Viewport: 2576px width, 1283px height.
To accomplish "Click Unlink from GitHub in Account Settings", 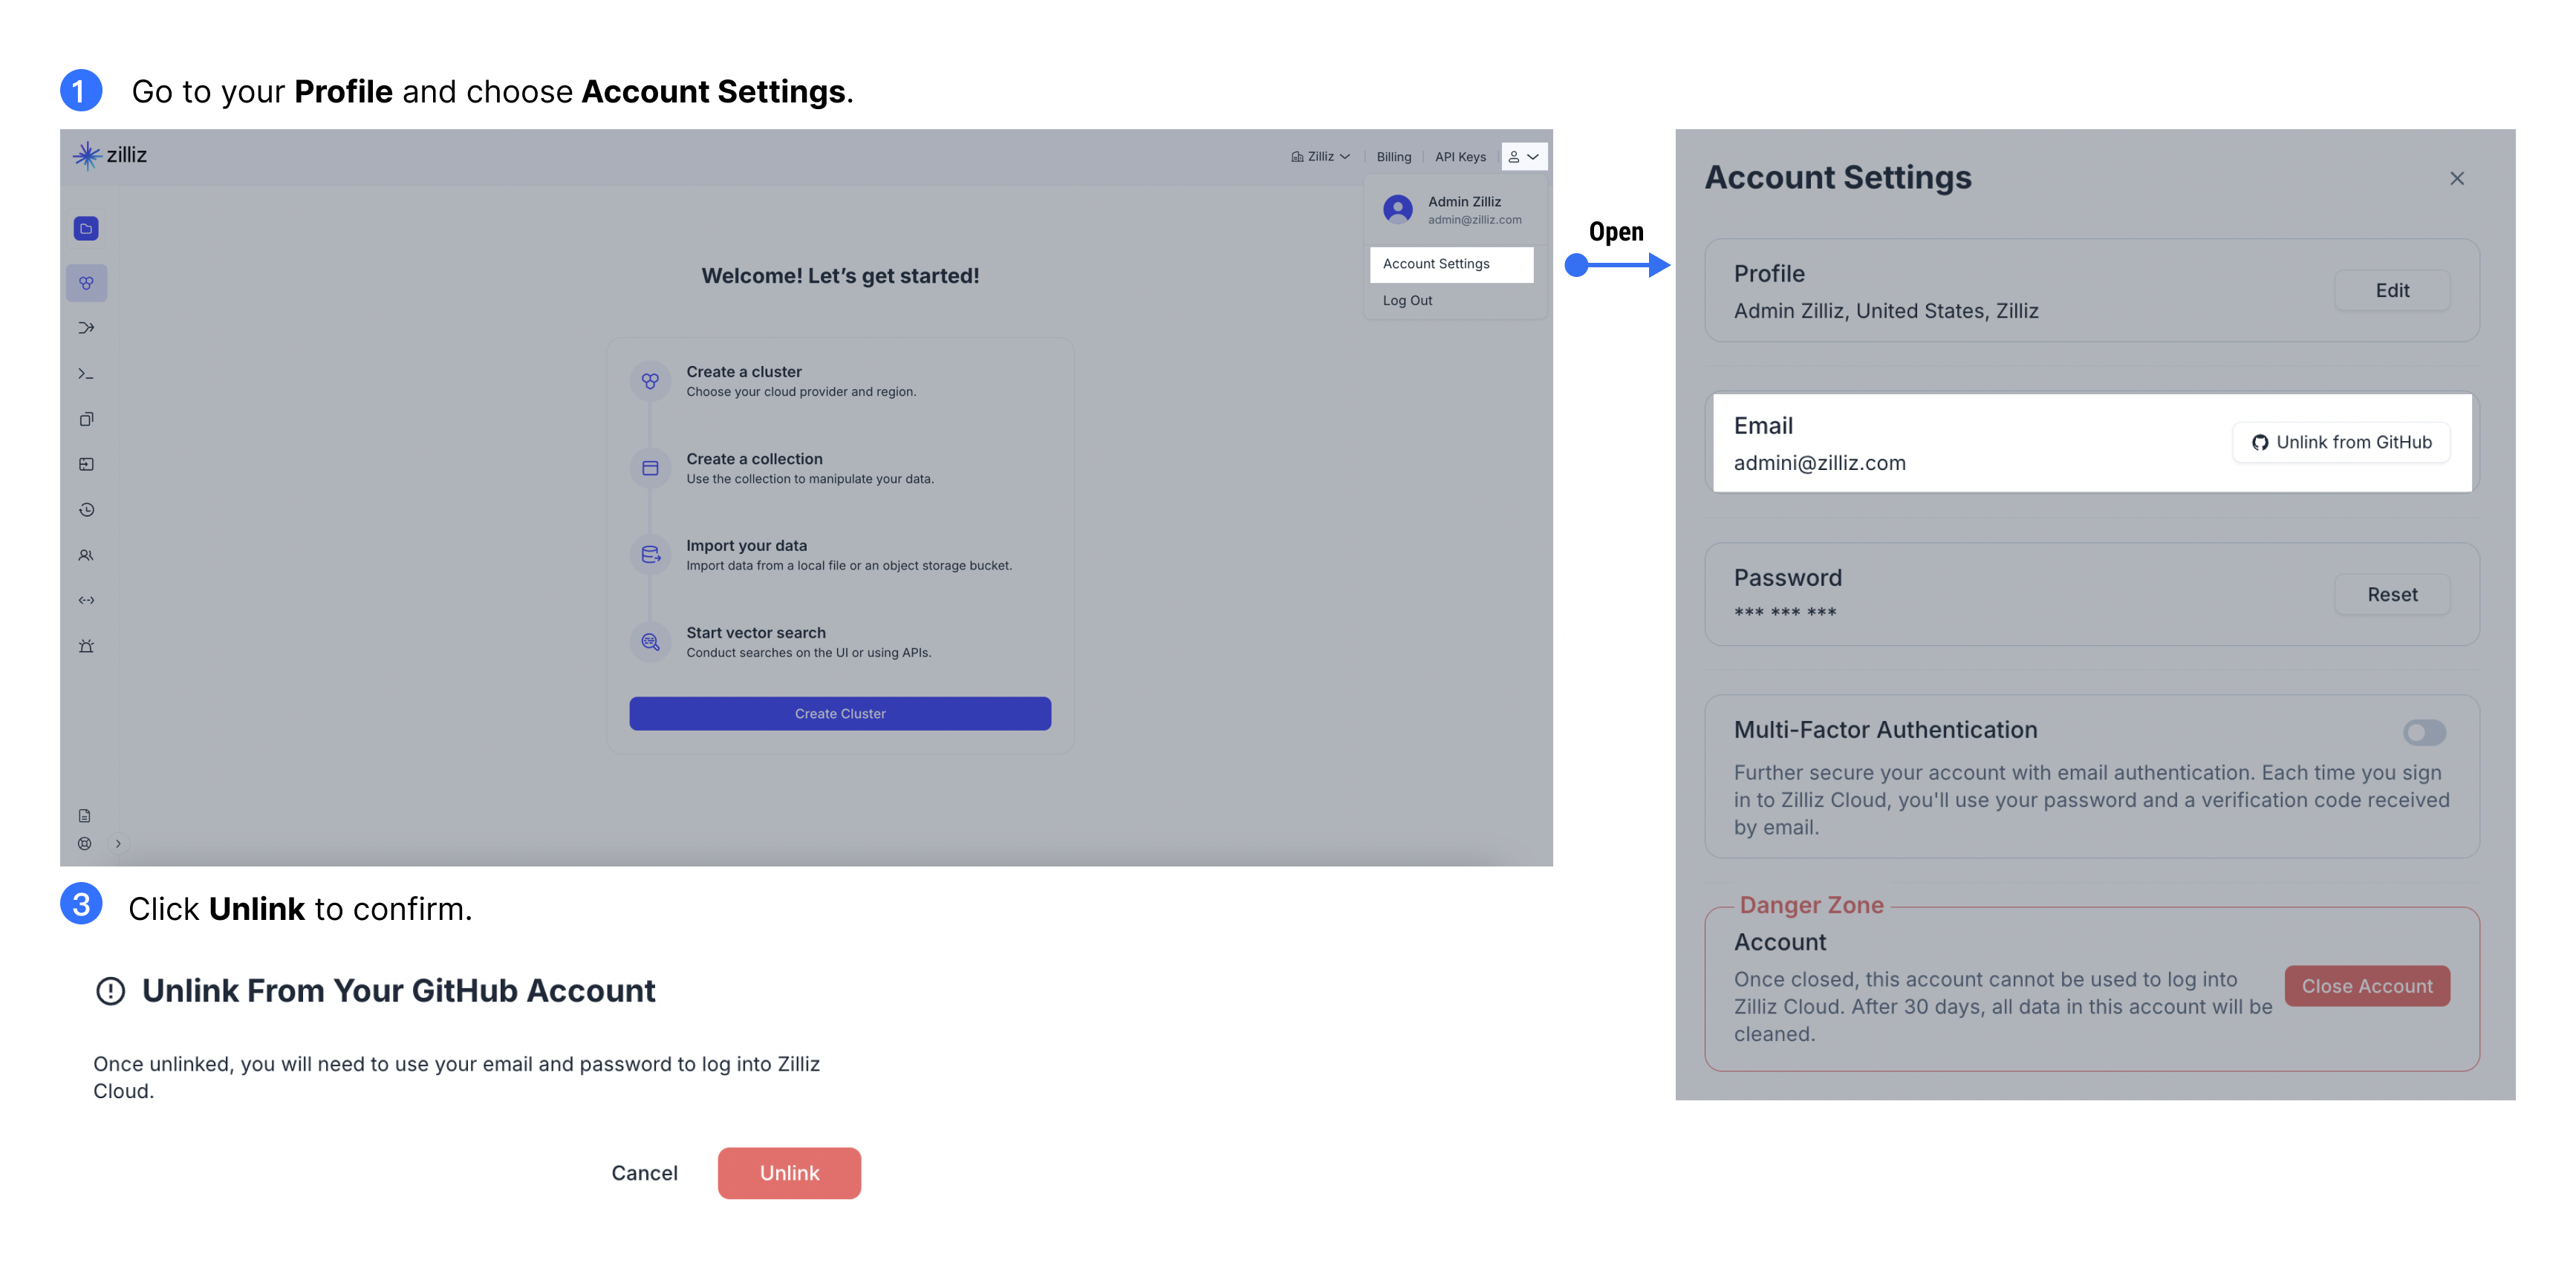I will (2341, 442).
